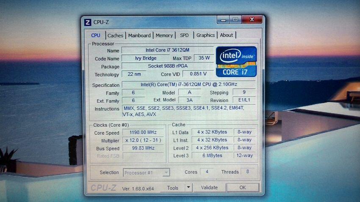Click the Revision value E1/L1

point(244,100)
